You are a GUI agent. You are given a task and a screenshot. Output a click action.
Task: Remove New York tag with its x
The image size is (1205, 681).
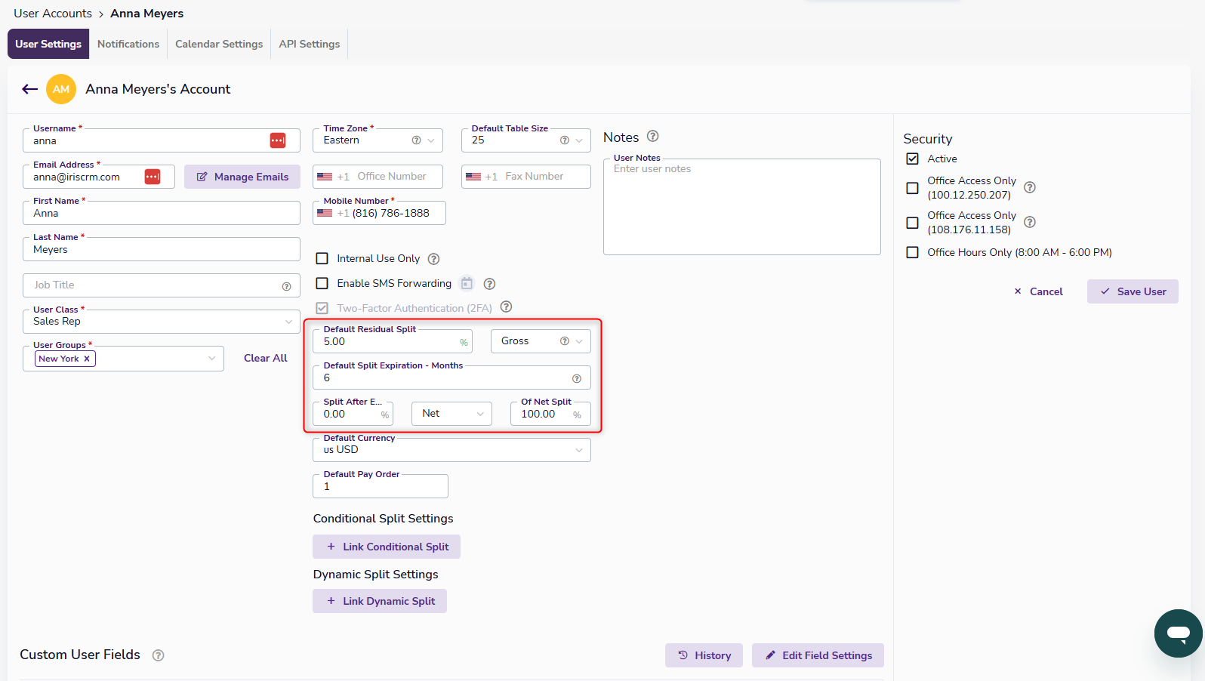click(x=87, y=359)
